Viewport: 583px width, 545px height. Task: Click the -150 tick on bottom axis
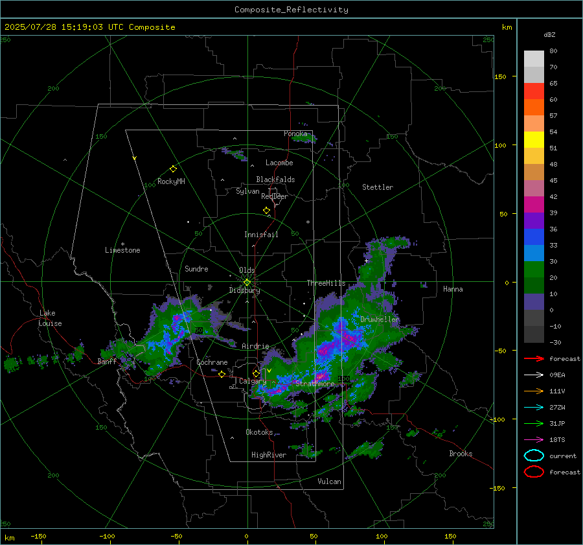click(x=38, y=537)
